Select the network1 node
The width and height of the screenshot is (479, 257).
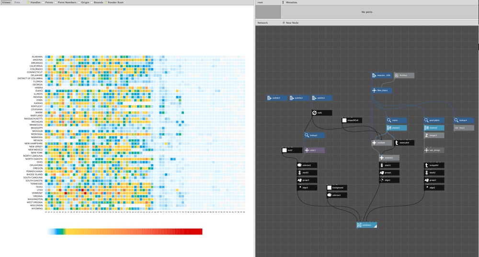tap(389, 158)
